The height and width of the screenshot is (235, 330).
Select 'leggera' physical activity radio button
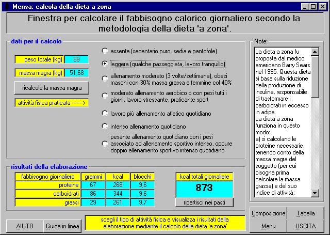pos(105,64)
